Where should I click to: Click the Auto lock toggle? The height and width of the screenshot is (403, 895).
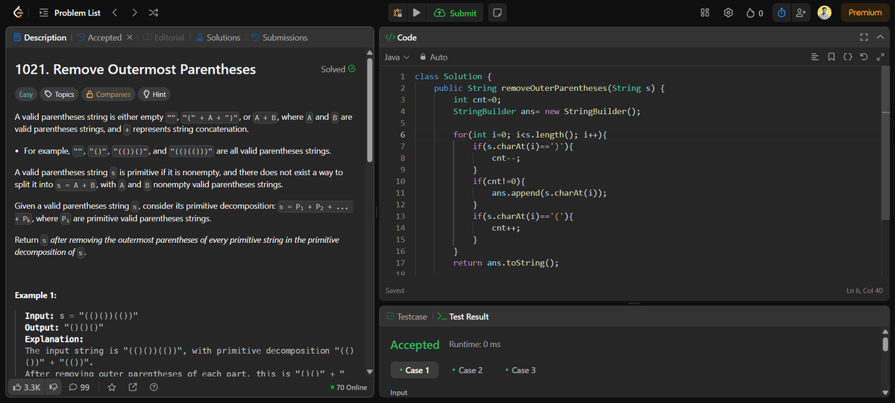click(433, 57)
